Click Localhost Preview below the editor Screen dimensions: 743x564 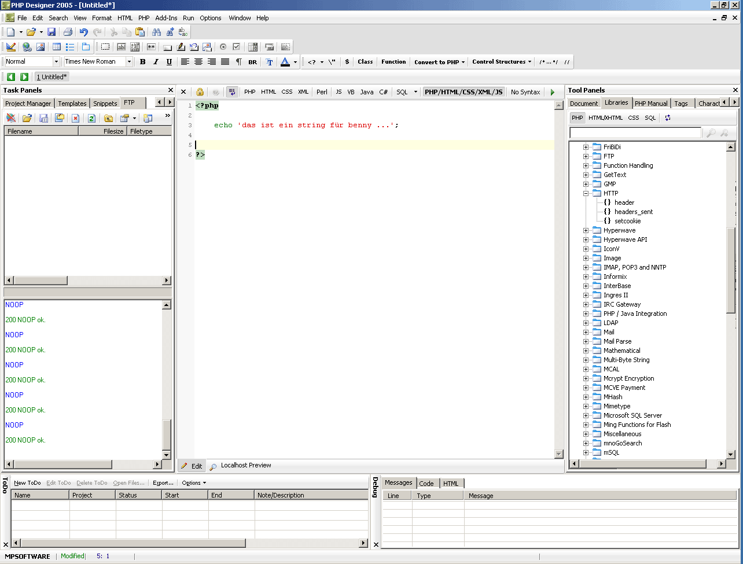point(245,466)
